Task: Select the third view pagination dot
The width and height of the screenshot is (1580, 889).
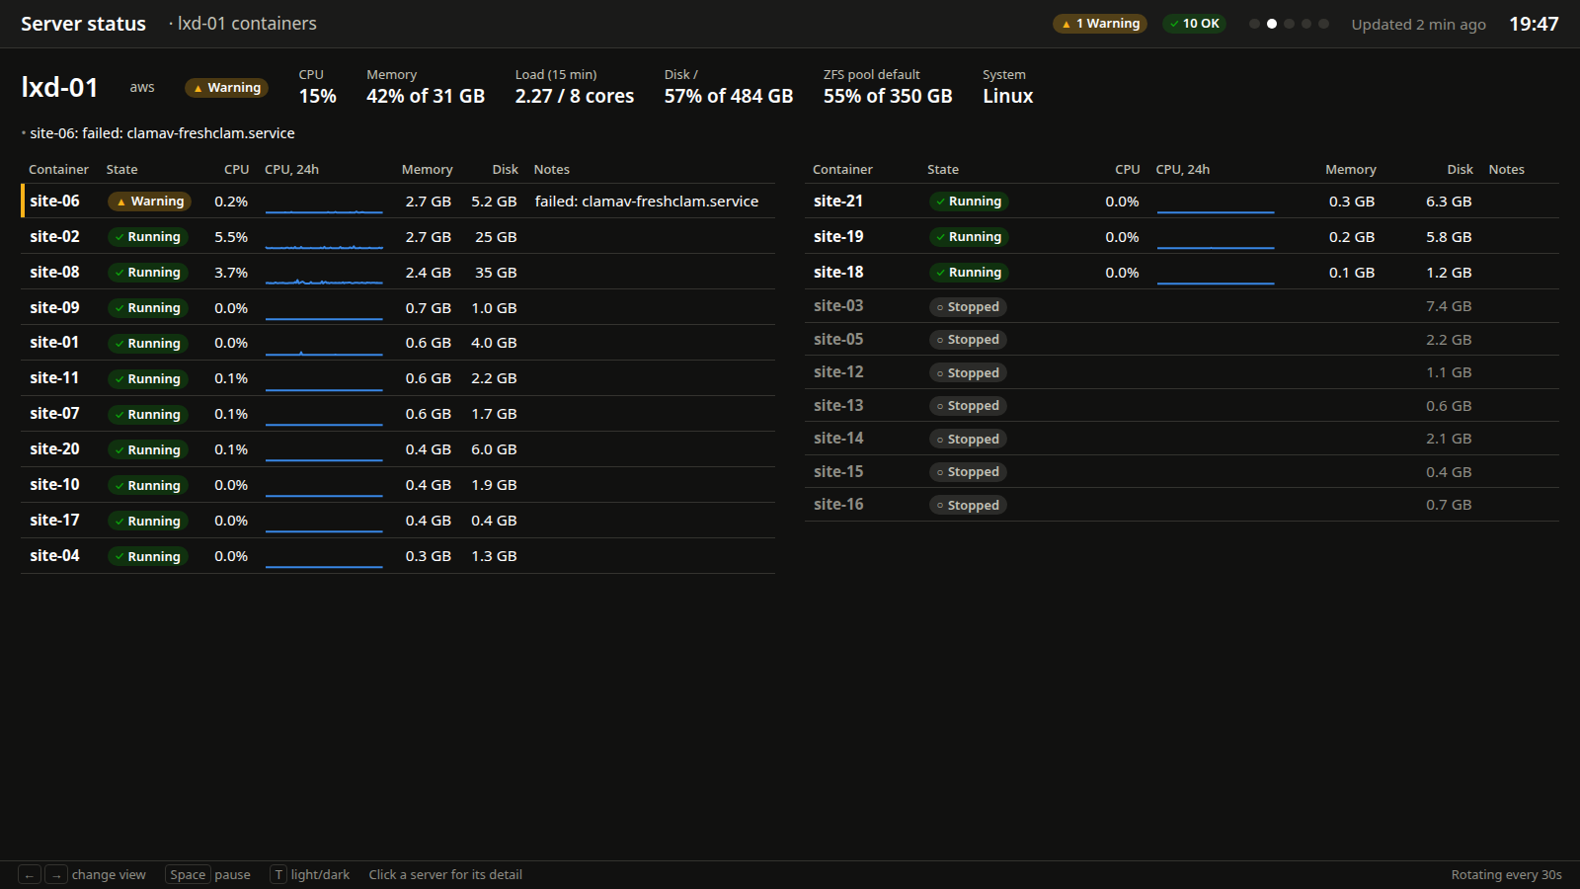Action: click(1289, 24)
